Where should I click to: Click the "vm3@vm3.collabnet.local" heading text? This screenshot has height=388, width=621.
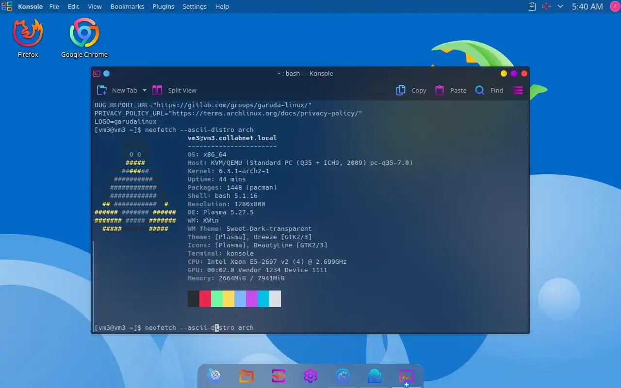point(232,138)
